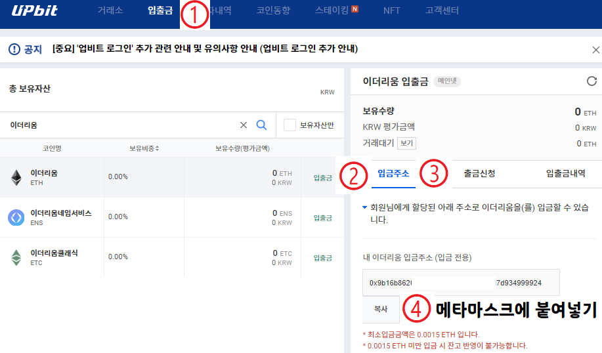The image size is (602, 353).
Task: Sort by 보유비중 column
Action: click(144, 148)
